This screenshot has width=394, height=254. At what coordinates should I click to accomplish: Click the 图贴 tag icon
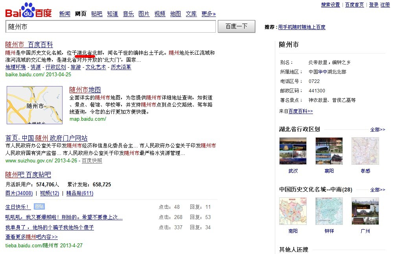coord(39,206)
